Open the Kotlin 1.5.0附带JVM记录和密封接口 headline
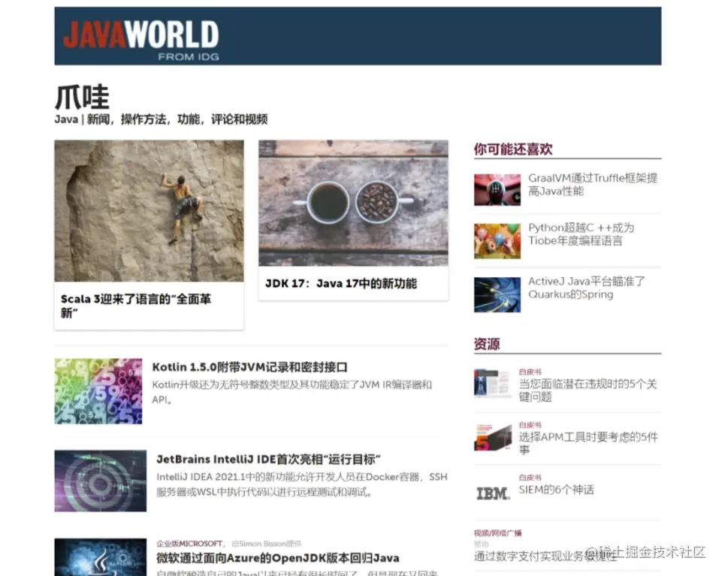722x576 pixels. (249, 367)
